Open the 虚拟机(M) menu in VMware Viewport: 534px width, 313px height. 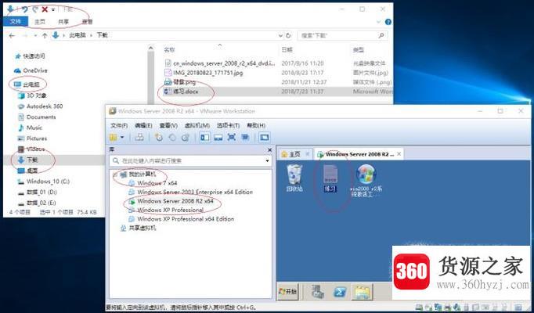click(x=197, y=125)
